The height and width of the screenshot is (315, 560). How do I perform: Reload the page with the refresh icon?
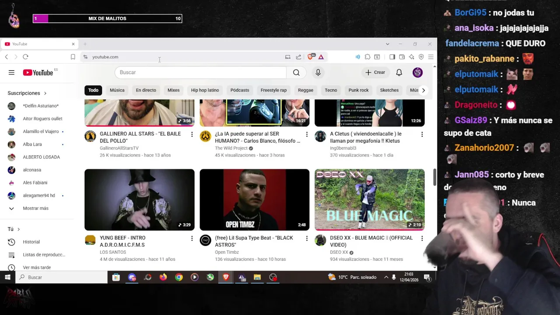[25, 57]
